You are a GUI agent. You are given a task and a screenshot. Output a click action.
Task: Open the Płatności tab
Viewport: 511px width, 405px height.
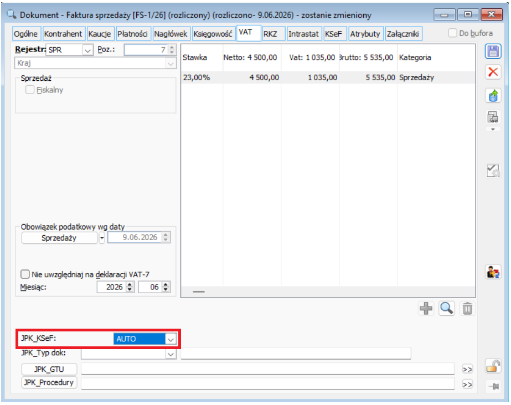(x=132, y=34)
